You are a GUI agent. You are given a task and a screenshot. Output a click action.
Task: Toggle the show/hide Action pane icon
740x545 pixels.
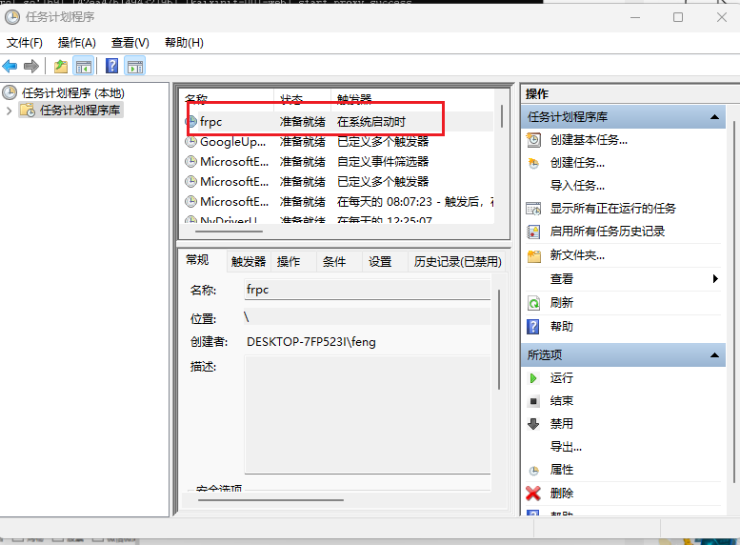click(x=135, y=66)
